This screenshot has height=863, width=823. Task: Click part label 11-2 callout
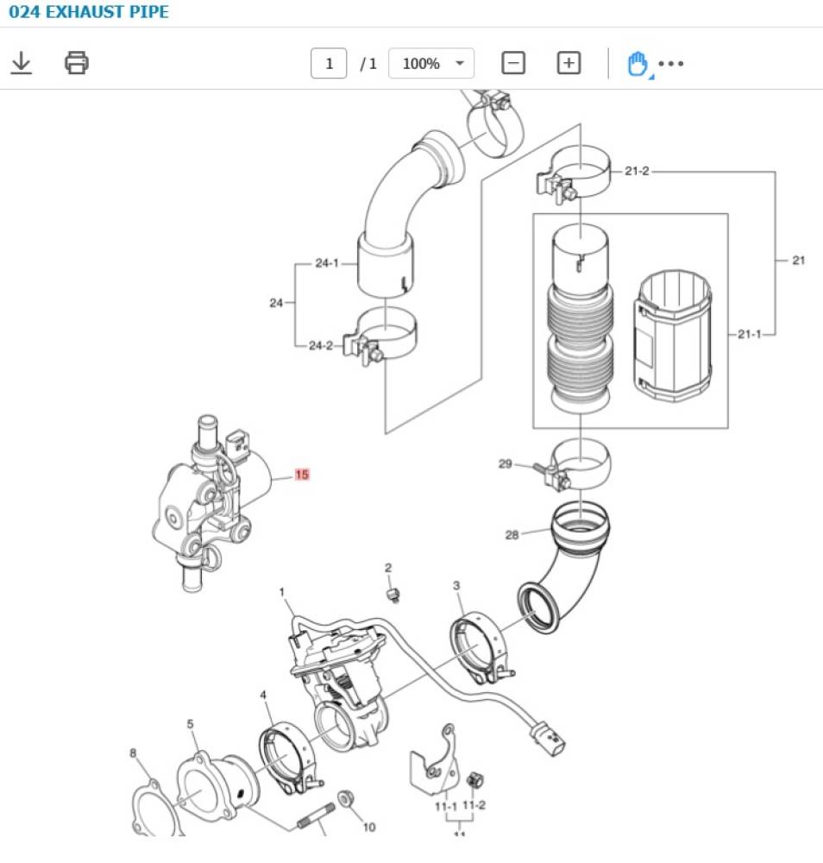pyautogui.click(x=474, y=806)
